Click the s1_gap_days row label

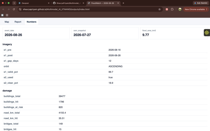pyautogui.click(x=11, y=61)
